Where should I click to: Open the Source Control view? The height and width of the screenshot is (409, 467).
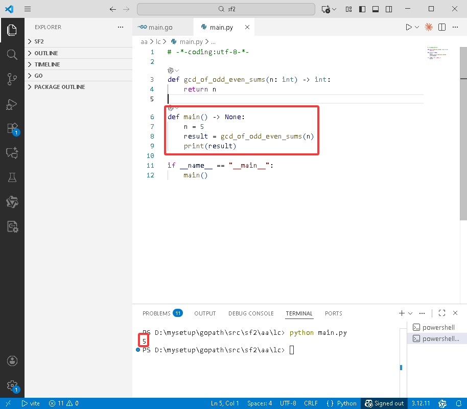tap(12, 79)
